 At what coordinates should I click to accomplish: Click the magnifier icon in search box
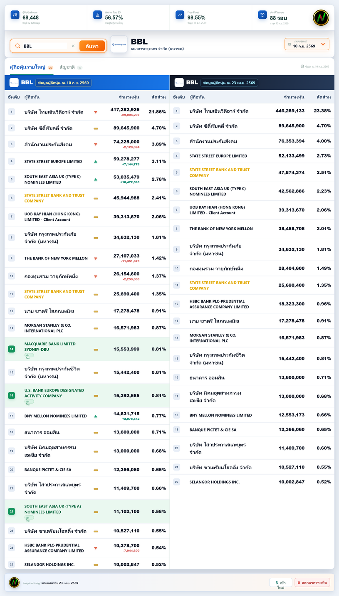pos(17,46)
